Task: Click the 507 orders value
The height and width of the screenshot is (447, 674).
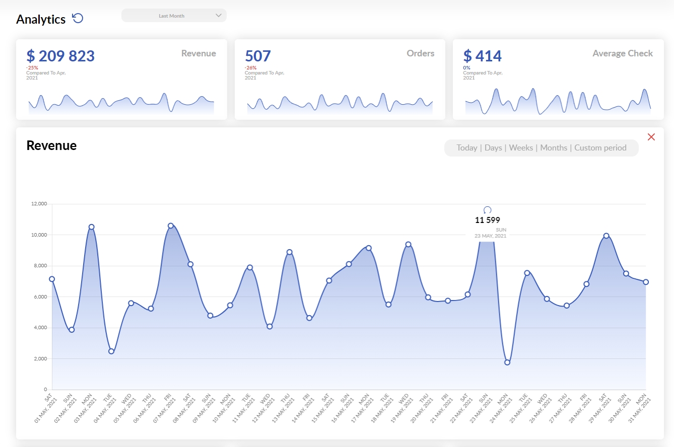Action: (x=258, y=56)
